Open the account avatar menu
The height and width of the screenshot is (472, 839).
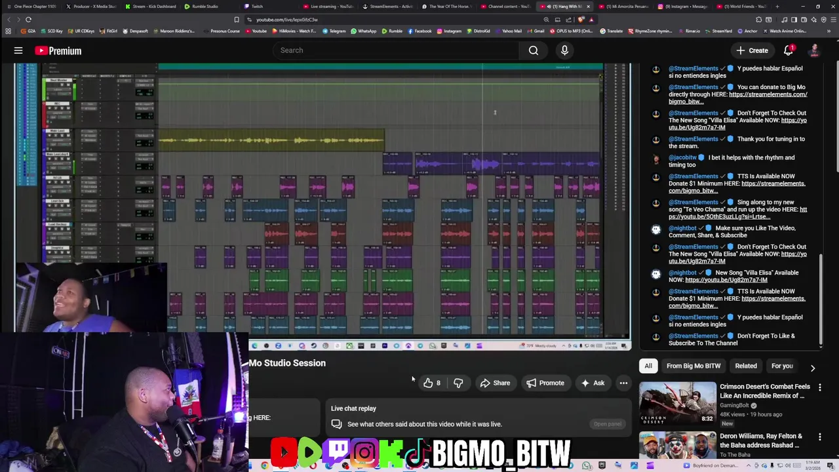coord(814,50)
